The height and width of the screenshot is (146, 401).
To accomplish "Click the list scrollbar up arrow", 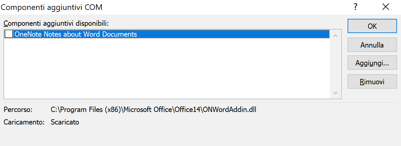I will click(335, 35).
